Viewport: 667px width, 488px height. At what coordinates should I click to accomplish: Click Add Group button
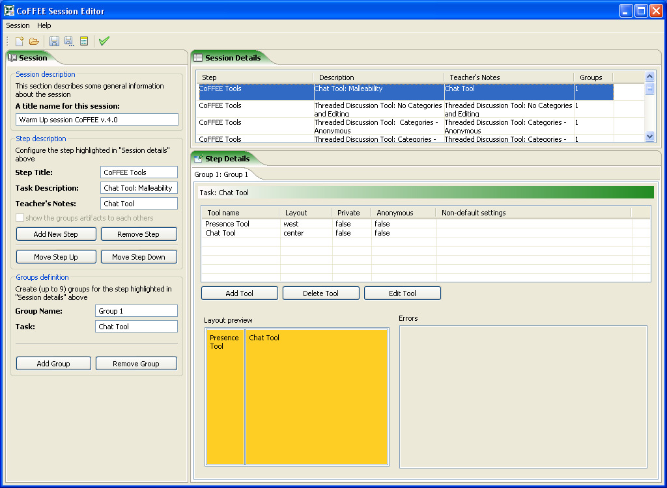[x=53, y=364]
